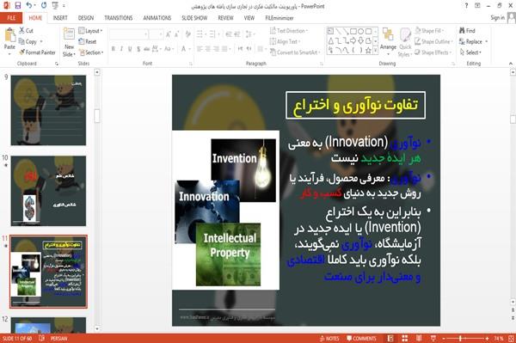Image resolution: width=516 pixels, height=343 pixels.
Task: Click the Cut scissors icon
Action: [x=21, y=31]
